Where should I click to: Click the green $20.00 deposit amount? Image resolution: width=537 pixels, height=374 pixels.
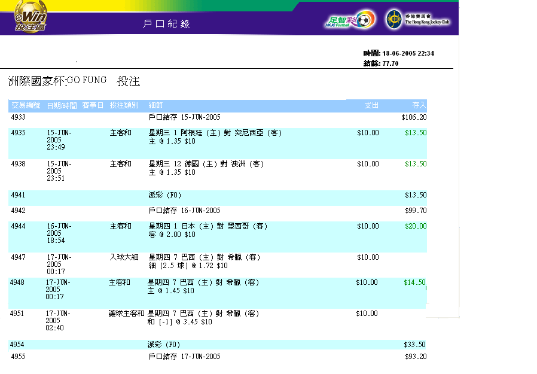click(x=416, y=226)
